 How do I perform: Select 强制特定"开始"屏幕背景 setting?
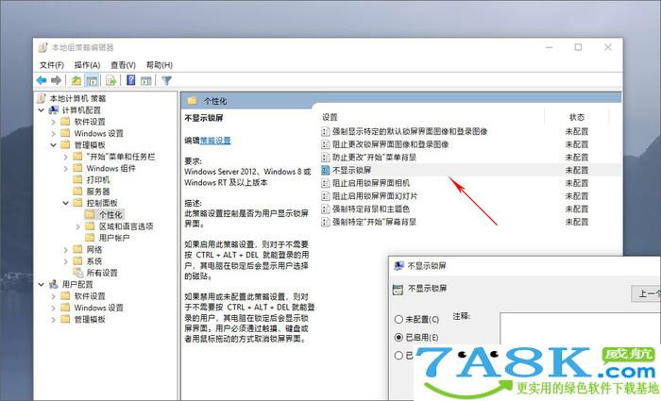tap(374, 222)
